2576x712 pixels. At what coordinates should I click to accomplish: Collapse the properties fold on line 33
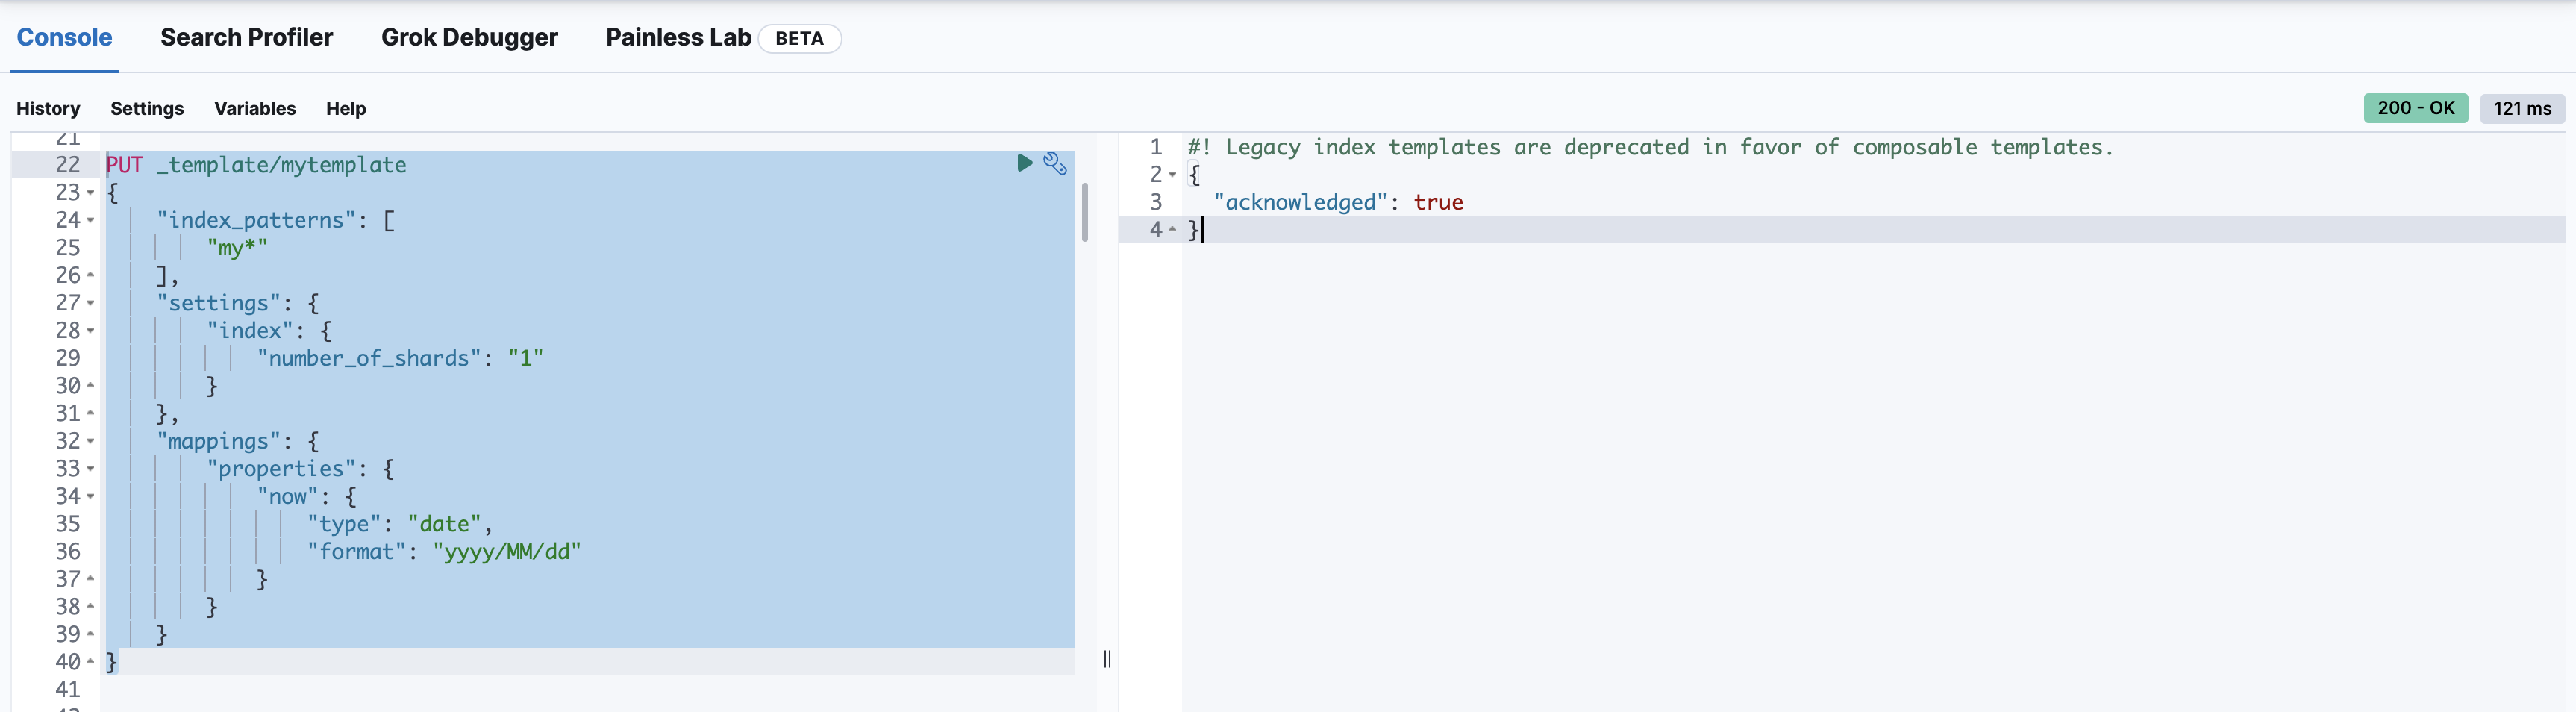[x=90, y=469]
